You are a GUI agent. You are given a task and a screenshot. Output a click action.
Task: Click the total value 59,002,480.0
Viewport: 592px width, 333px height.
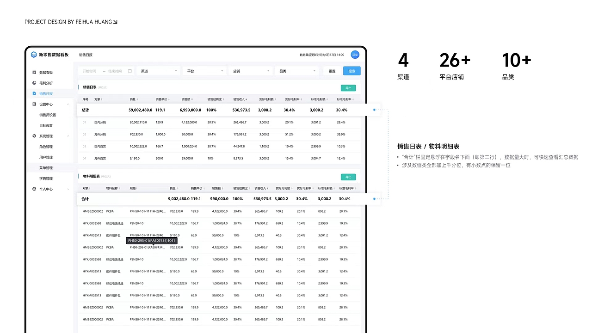[141, 110]
